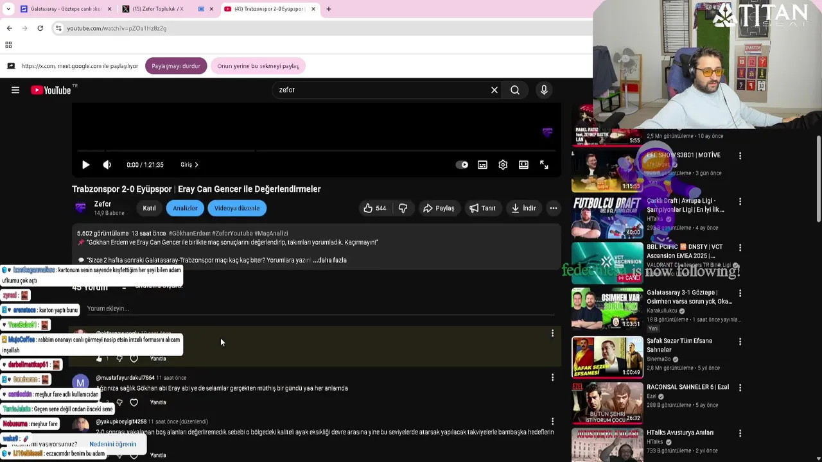This screenshot has height=462, width=822.
Task: Click the Katıl join button
Action: pyautogui.click(x=149, y=208)
